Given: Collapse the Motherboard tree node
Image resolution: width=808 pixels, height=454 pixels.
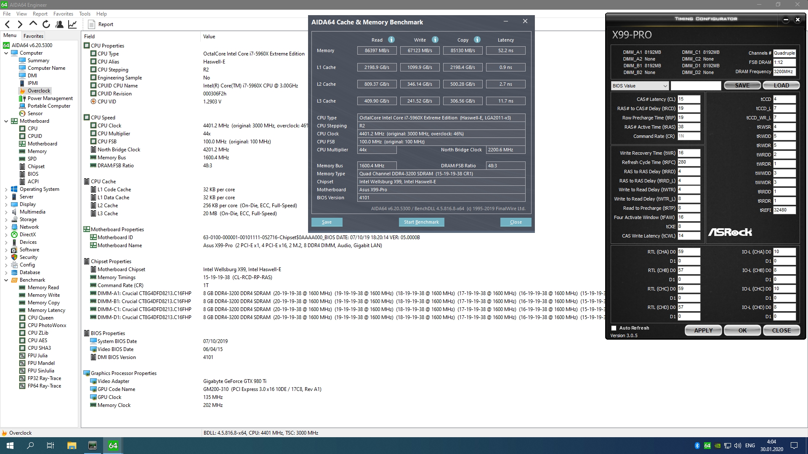Looking at the screenshot, I should 6,121.
